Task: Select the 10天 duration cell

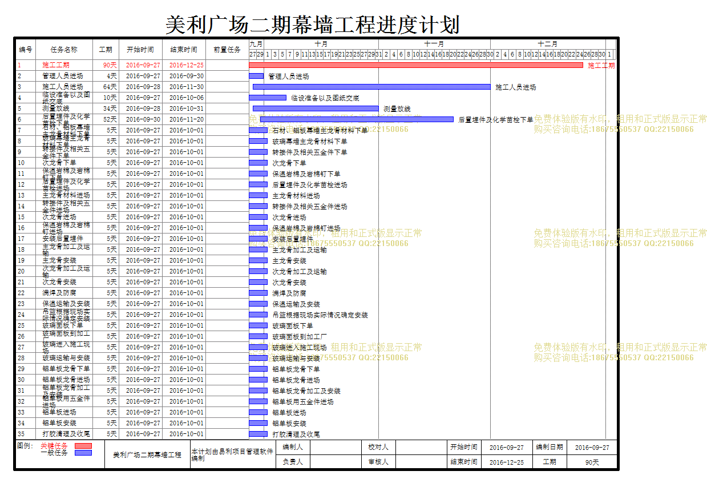Action: coord(106,98)
